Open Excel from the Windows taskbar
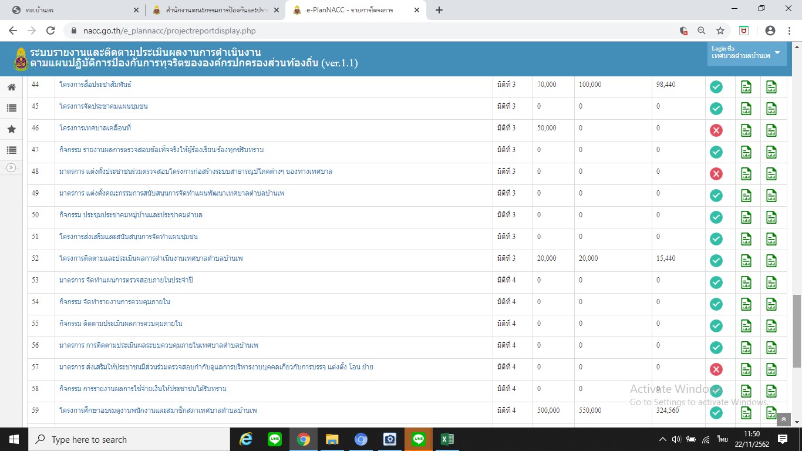 [x=447, y=439]
